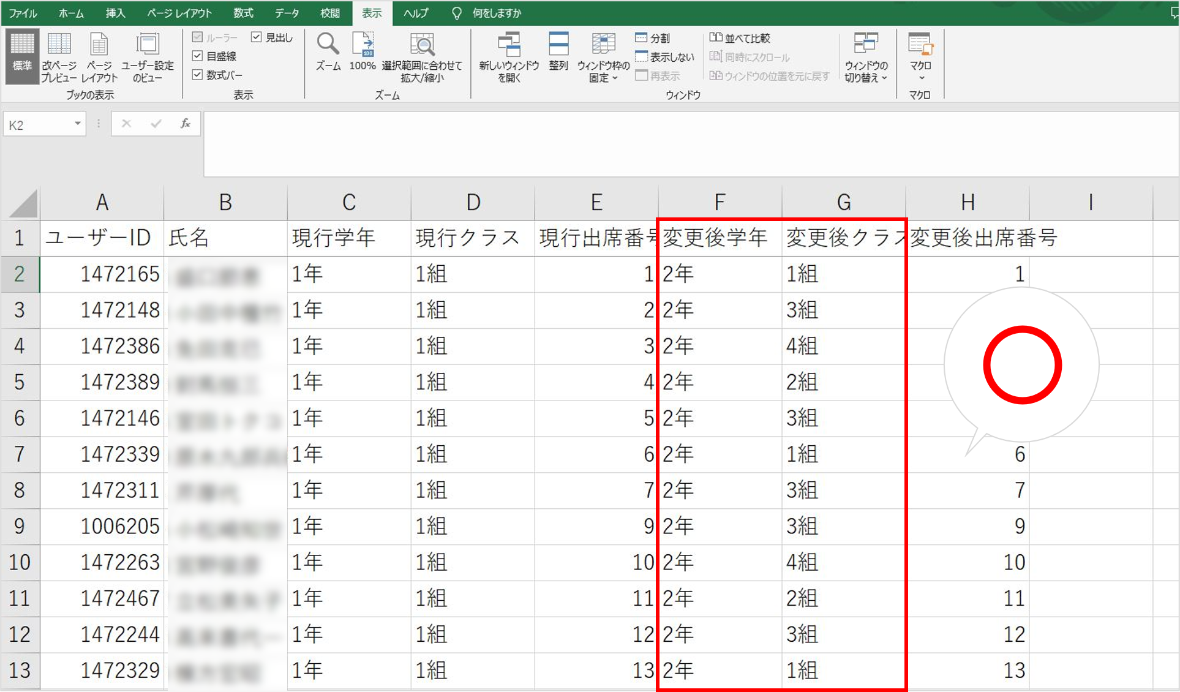Uncheck the 見出し headings checkbox
Image resolution: width=1180 pixels, height=692 pixels.
coord(257,37)
